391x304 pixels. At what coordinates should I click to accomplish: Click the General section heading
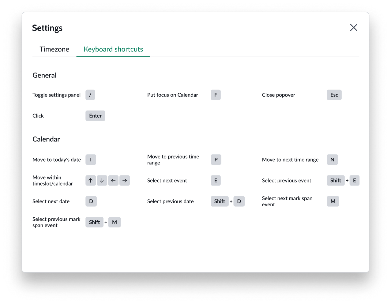pos(44,75)
